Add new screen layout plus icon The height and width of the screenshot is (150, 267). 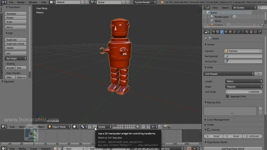(x=83, y=2)
